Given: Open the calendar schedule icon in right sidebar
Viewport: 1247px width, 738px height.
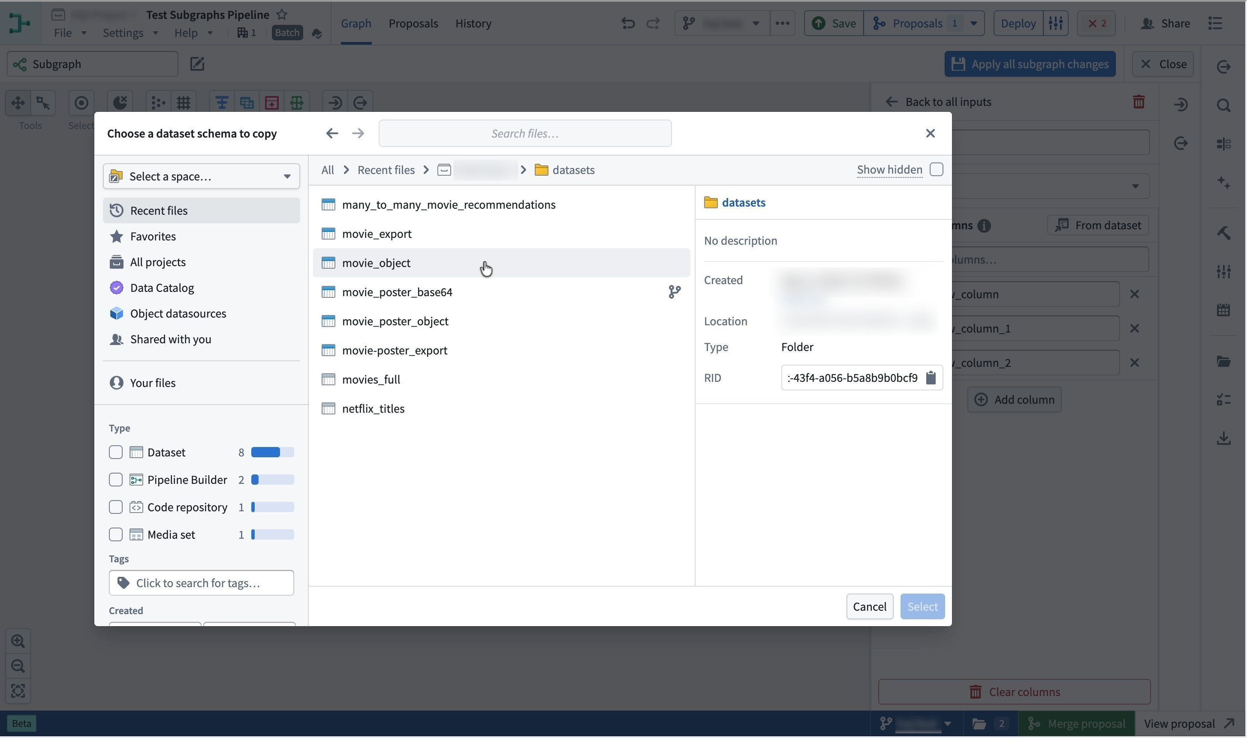Looking at the screenshot, I should [1223, 310].
